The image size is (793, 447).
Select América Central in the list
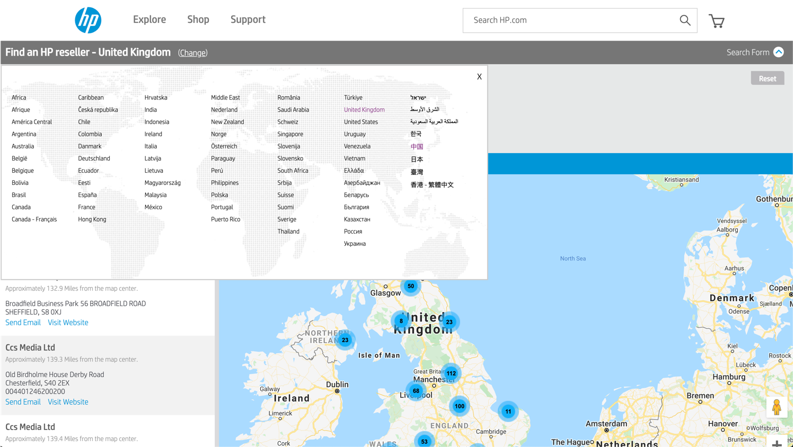pyautogui.click(x=32, y=122)
